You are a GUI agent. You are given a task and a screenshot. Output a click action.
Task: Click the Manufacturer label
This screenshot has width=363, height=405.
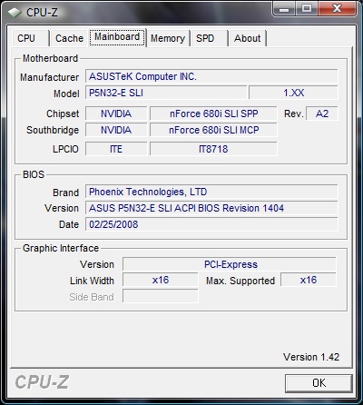click(49, 77)
